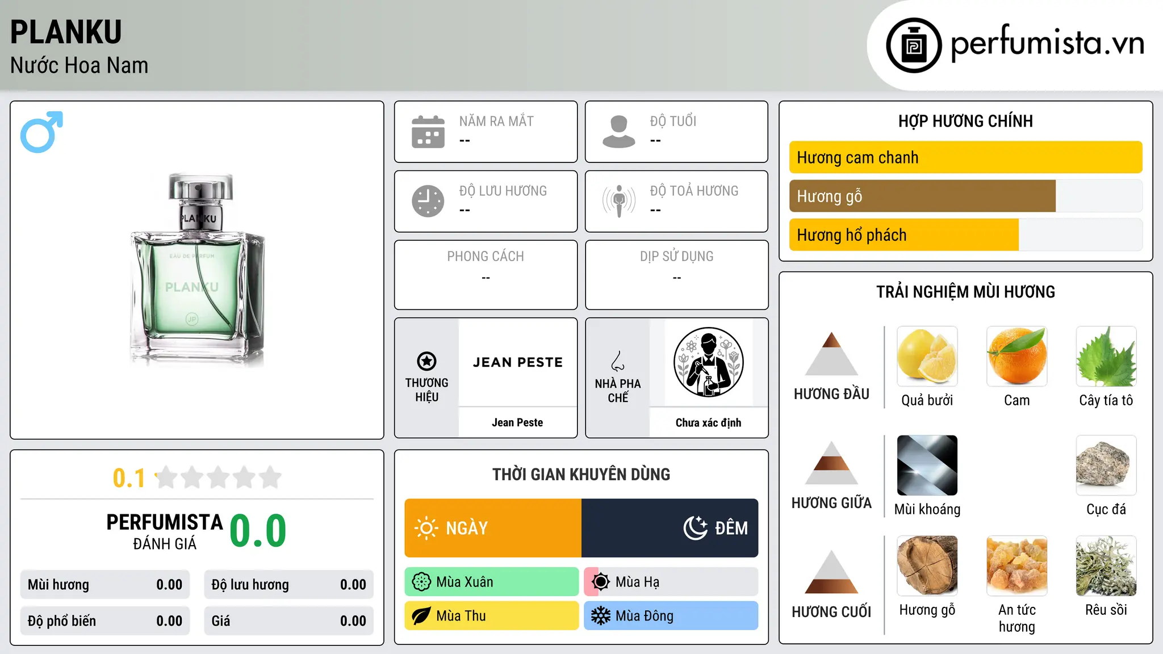Image resolution: width=1163 pixels, height=654 pixels.
Task: Open the Quả bưởi note image
Action: [x=927, y=357]
